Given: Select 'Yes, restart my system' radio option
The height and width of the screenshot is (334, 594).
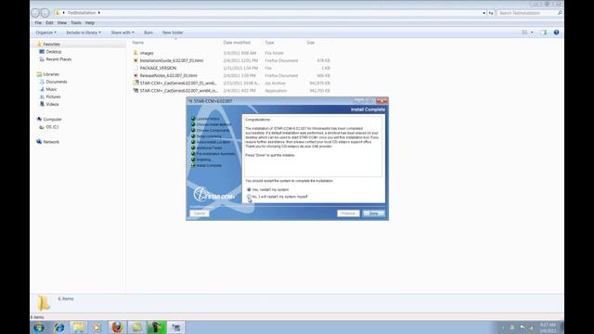Looking at the screenshot, I should [249, 189].
